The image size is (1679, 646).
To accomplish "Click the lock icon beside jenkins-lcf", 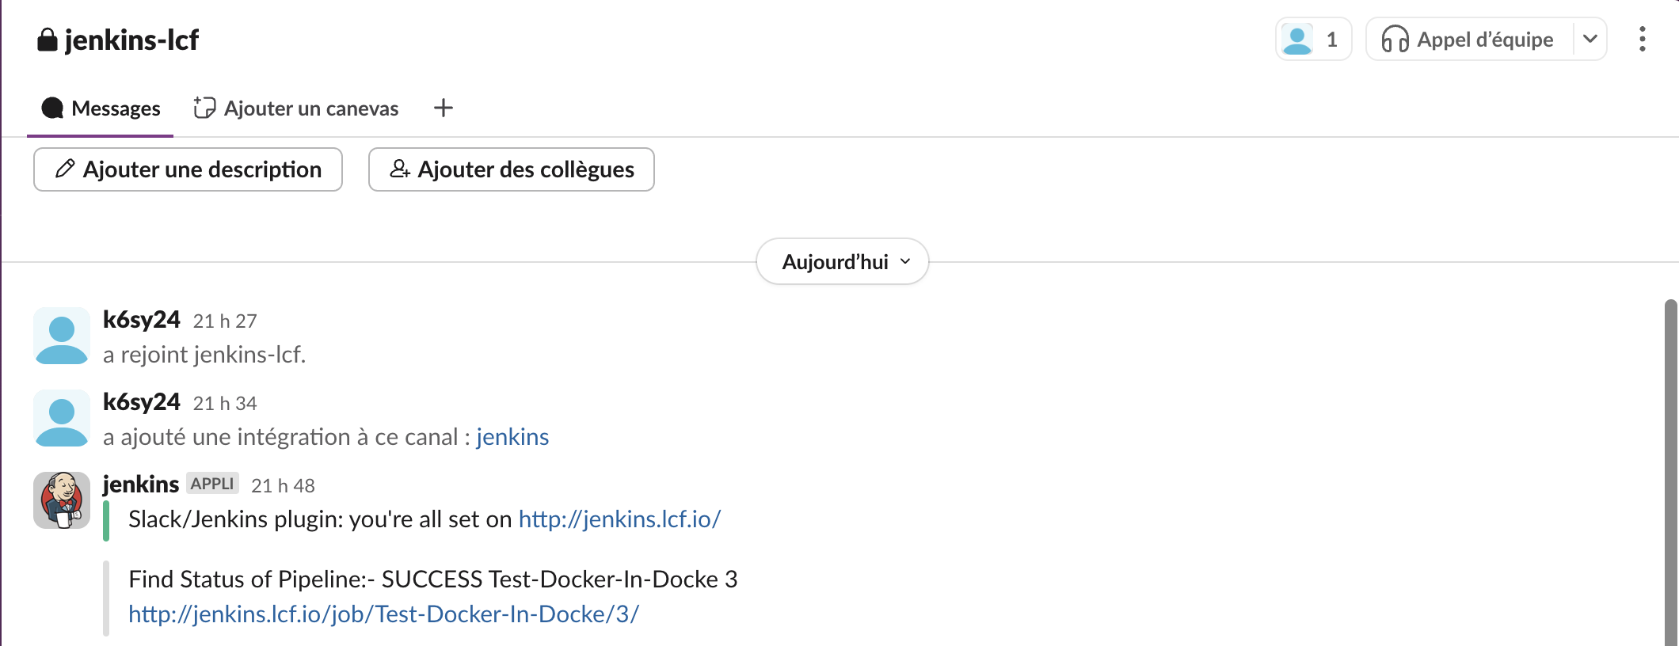I will click(48, 40).
